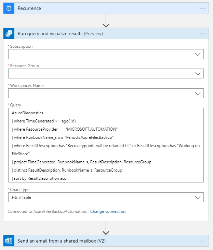Open the Workspaces Name dropdown

click(197, 93)
